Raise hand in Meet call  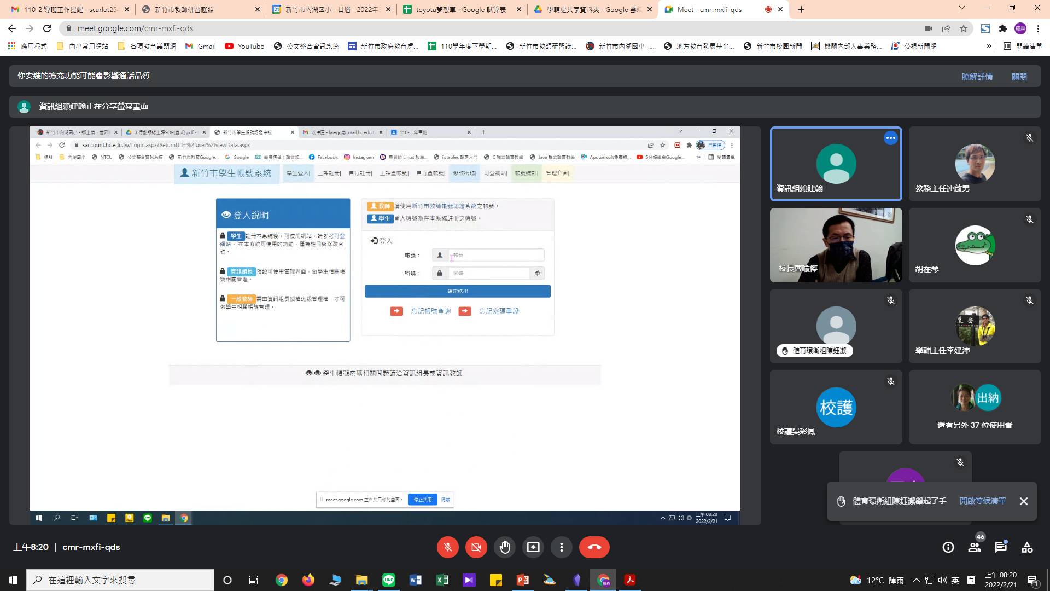coord(505,547)
